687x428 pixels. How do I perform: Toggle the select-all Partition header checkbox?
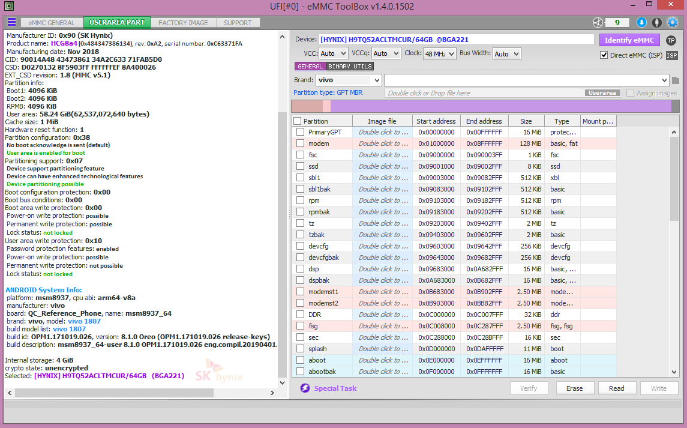298,121
